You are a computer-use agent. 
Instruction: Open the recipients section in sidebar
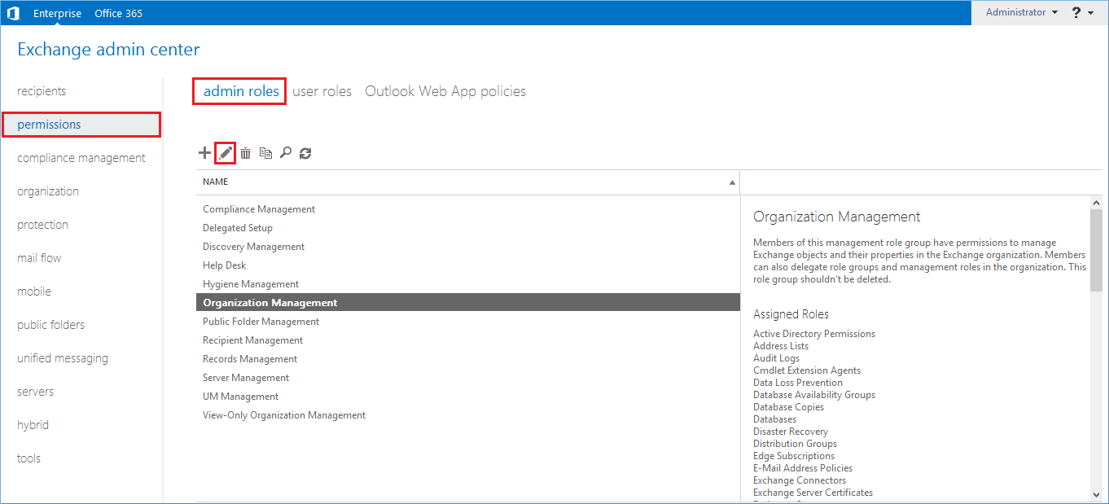[42, 91]
